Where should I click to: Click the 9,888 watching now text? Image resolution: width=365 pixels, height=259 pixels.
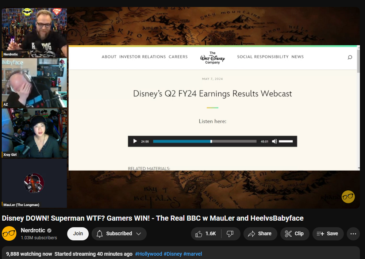(x=29, y=254)
